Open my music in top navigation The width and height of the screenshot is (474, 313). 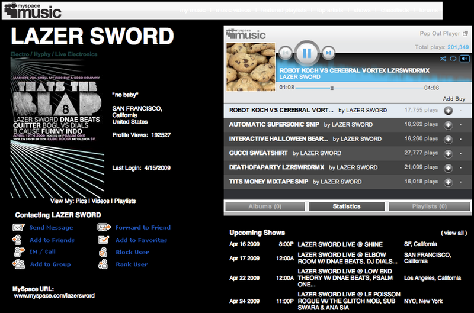click(x=193, y=10)
